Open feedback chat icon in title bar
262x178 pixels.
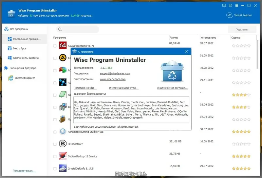pos(224,6)
